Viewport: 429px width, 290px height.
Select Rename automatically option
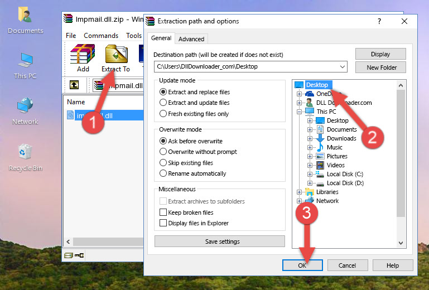pyautogui.click(x=192, y=173)
